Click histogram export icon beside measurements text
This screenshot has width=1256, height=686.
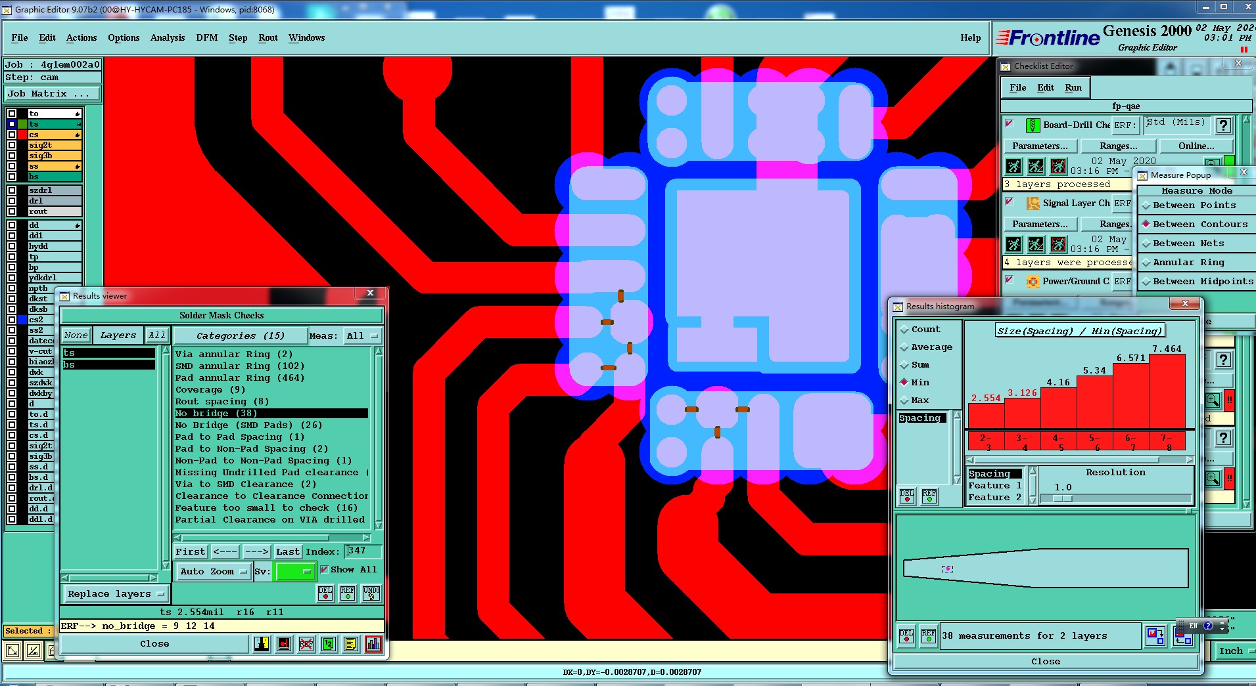(1155, 635)
